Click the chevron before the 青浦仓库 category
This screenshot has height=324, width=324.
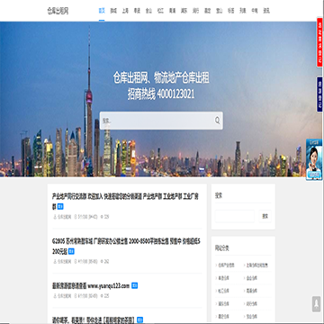point(245,291)
